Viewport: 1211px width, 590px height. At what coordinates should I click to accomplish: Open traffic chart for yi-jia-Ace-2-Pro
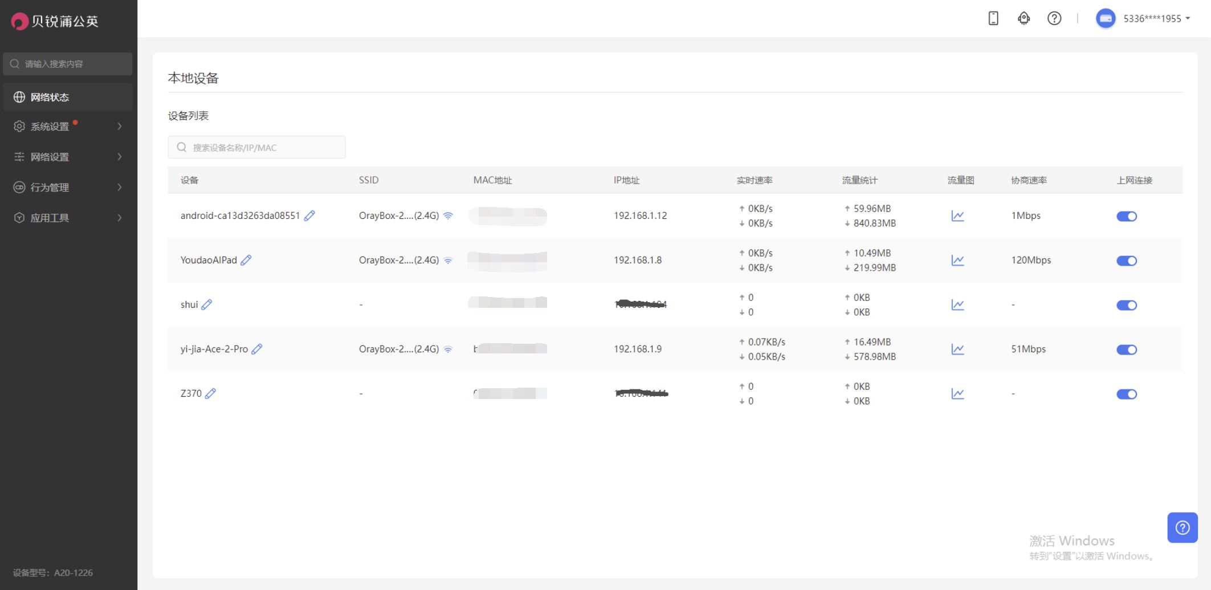click(958, 349)
